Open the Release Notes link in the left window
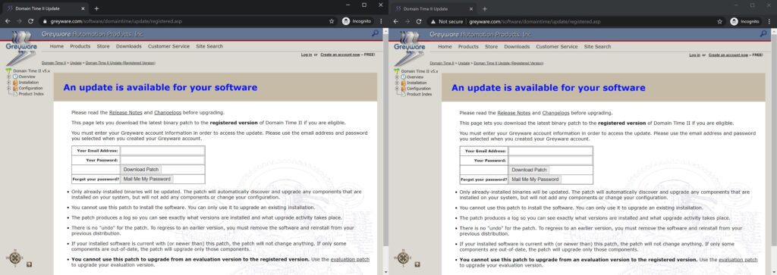Viewport: 777px width, 275px height. 125,113
